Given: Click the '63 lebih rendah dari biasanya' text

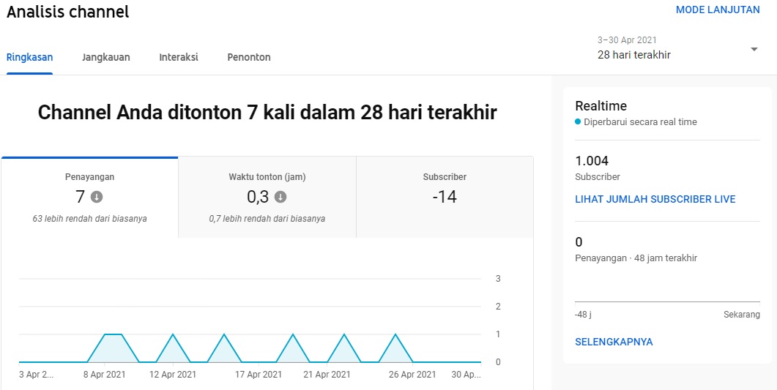Looking at the screenshot, I should pyautogui.click(x=89, y=218).
